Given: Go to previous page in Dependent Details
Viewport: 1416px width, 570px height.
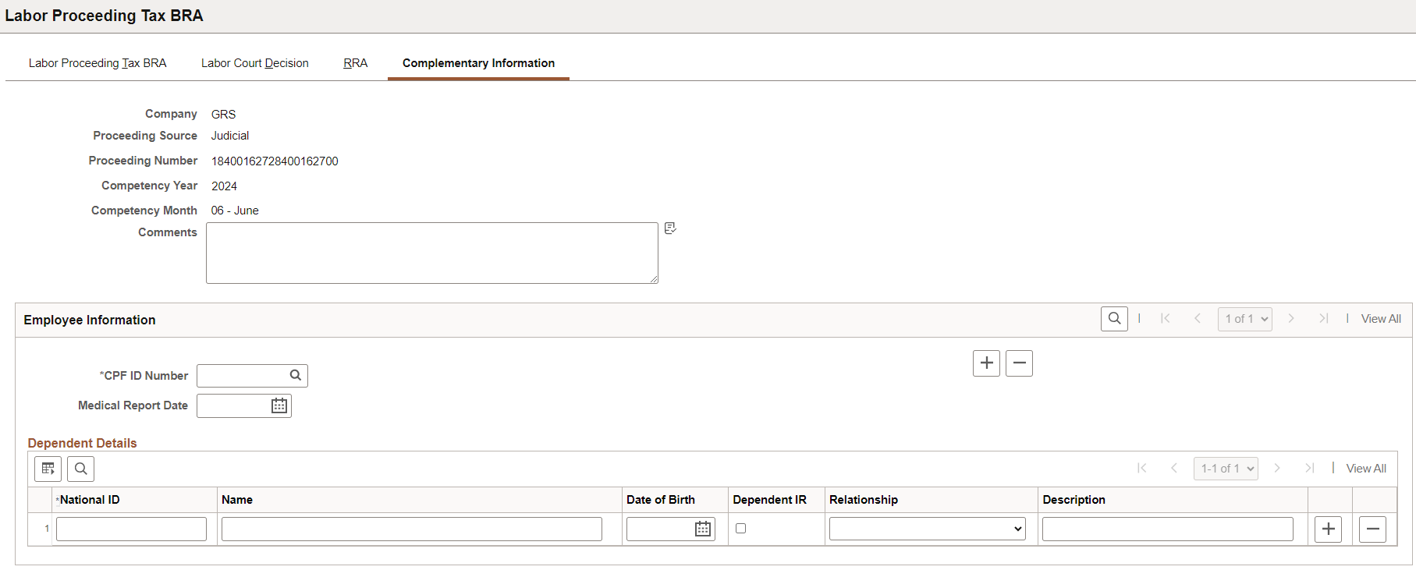Looking at the screenshot, I should (x=1174, y=468).
